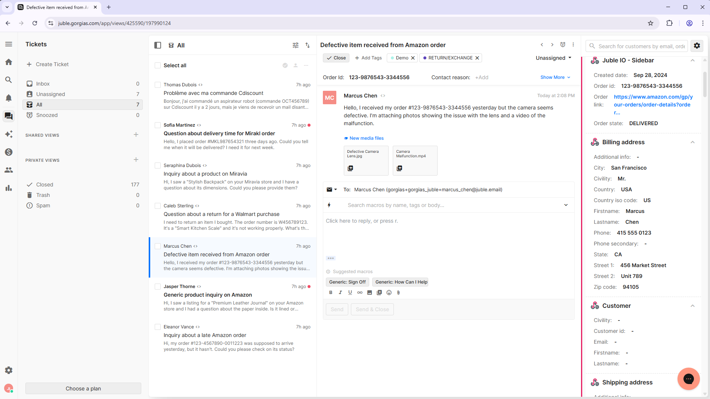Viewport: 710px width, 399px height.
Task: Open the Tickets chat icon in the sidebar
Action: (x=9, y=116)
